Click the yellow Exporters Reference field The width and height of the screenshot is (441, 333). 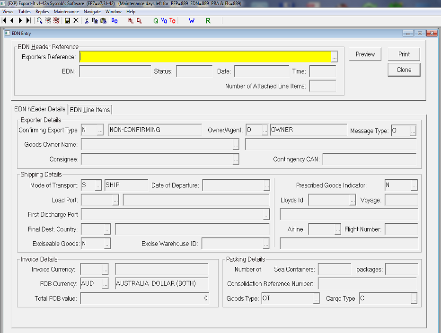pos(205,57)
